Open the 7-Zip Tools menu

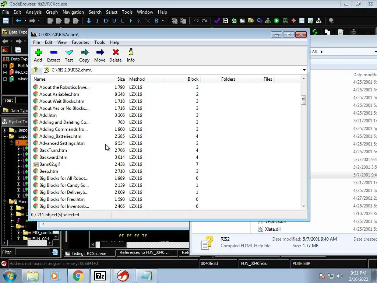[99, 42]
